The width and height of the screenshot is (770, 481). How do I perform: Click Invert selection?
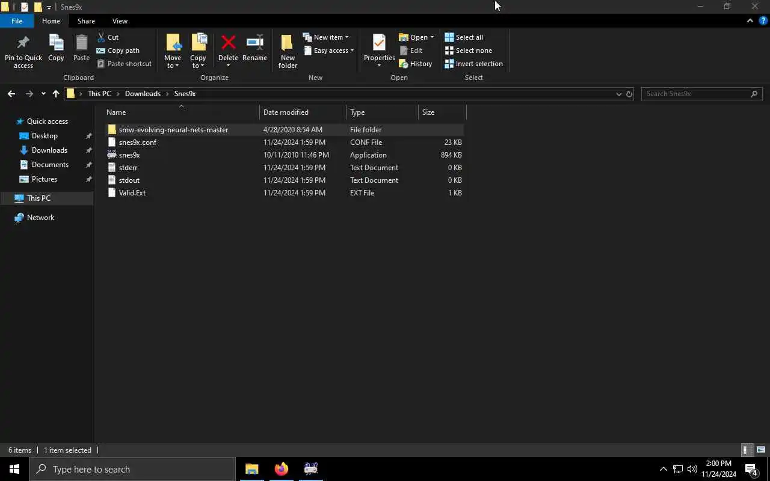(x=473, y=64)
